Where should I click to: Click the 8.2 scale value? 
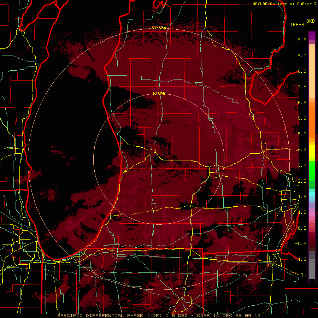pyautogui.click(x=302, y=71)
